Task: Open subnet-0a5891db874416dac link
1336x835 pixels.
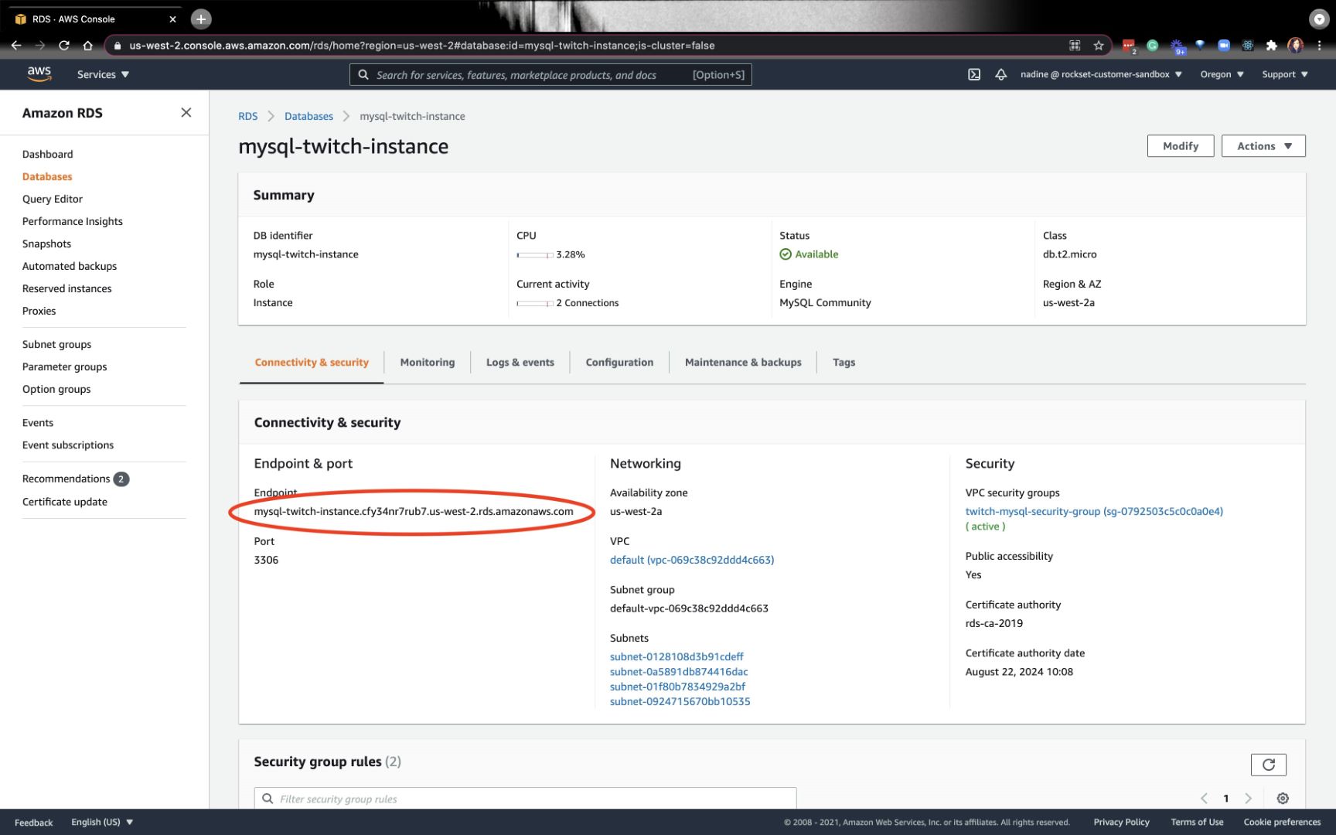Action: pos(679,672)
